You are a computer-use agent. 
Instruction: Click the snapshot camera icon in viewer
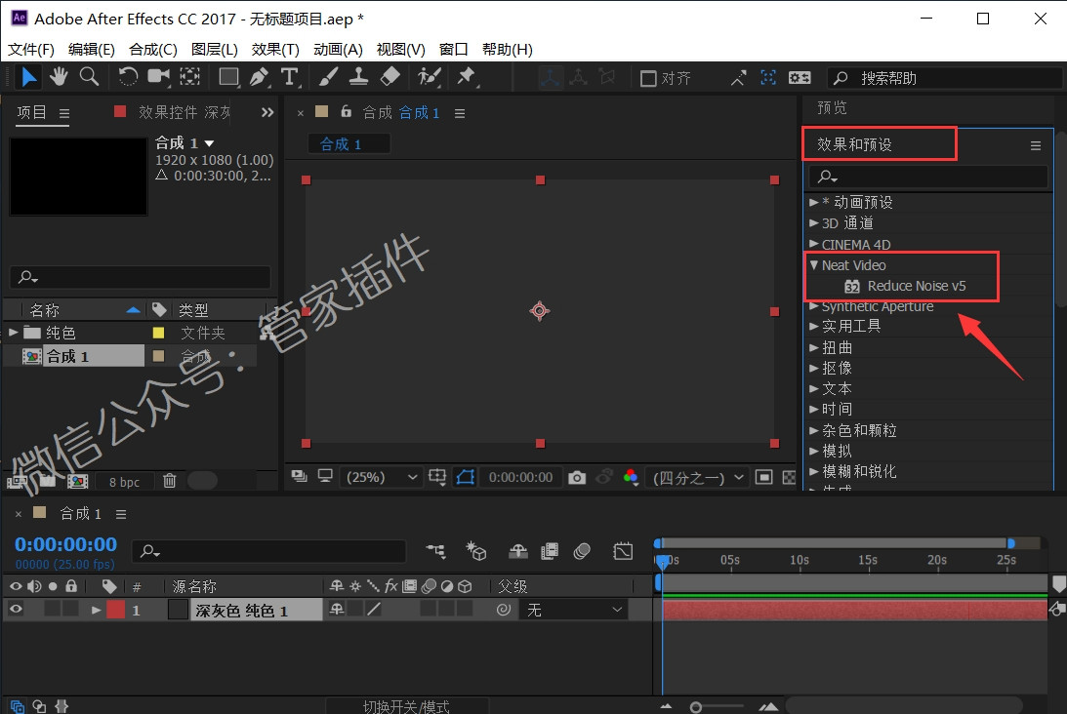tap(577, 477)
